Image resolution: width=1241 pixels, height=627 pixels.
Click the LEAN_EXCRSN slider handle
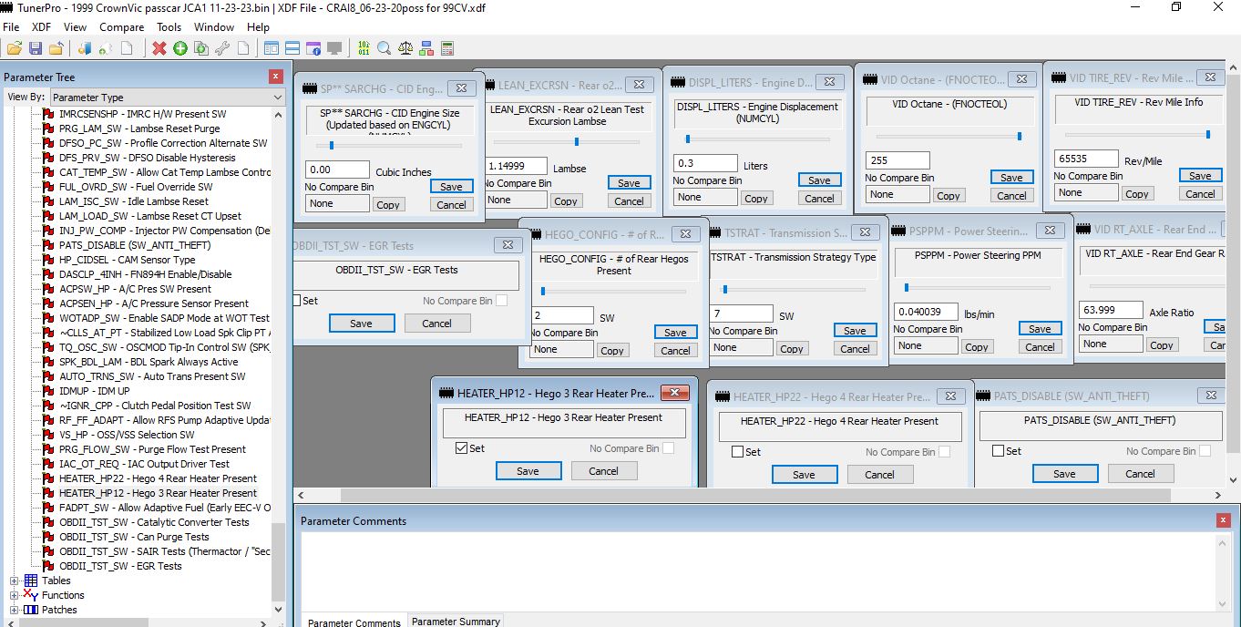(x=577, y=141)
